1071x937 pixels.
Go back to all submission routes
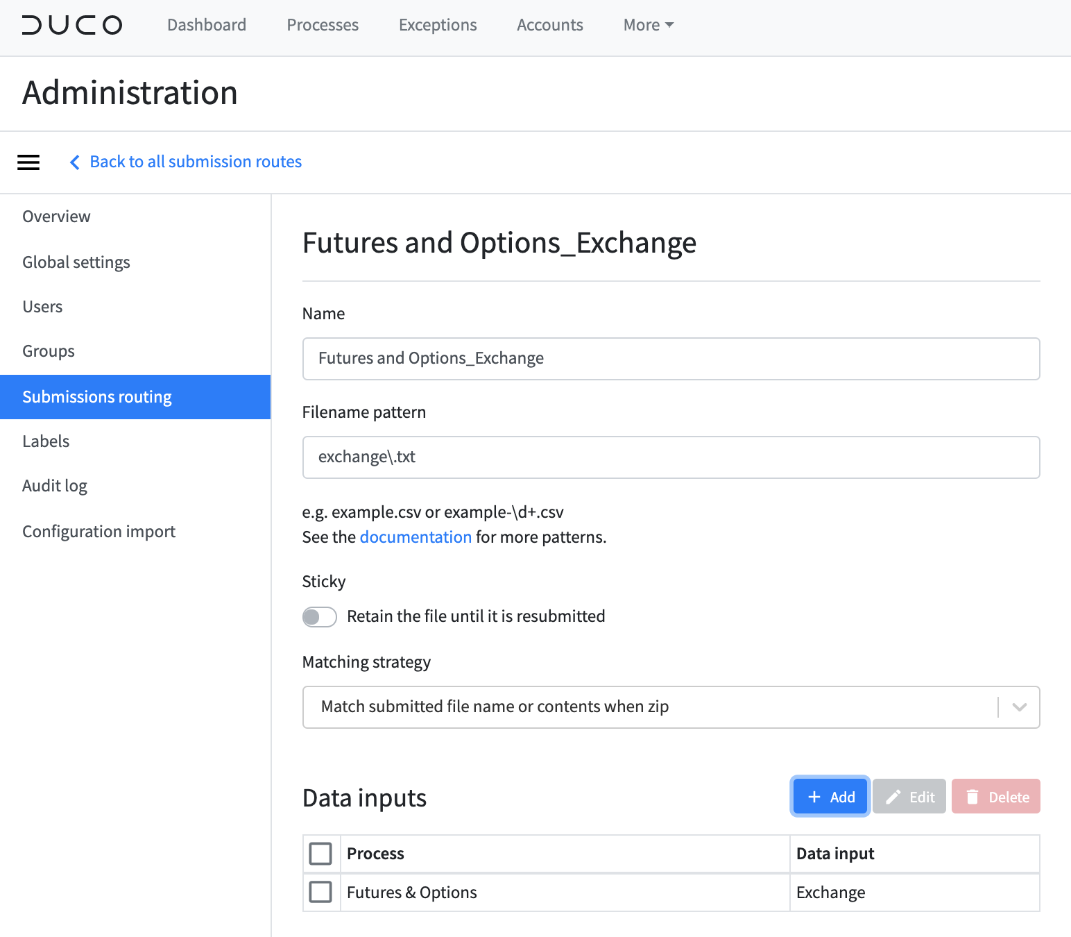[x=186, y=162]
